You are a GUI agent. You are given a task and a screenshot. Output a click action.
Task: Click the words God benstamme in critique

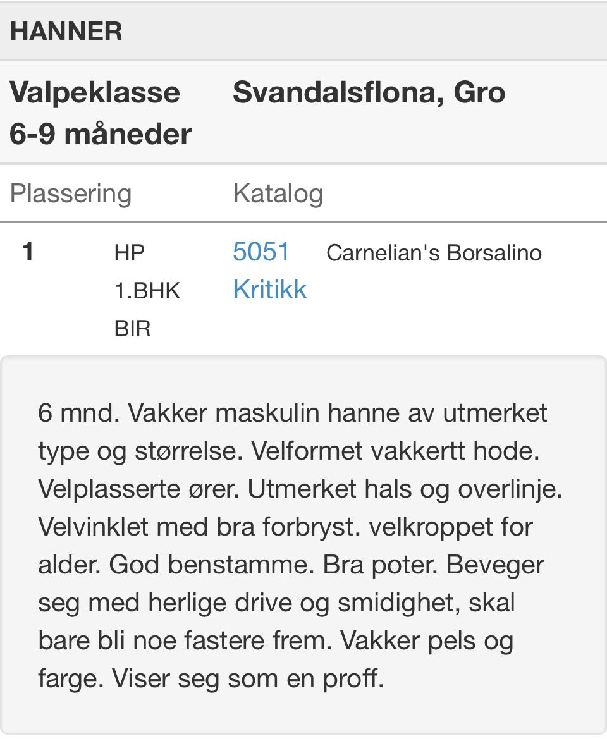tap(212, 565)
